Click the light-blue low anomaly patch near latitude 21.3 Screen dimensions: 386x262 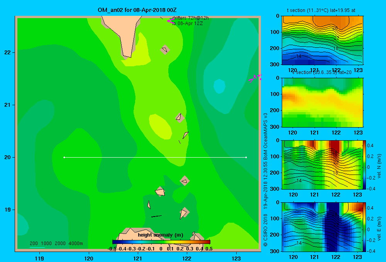click(219, 86)
